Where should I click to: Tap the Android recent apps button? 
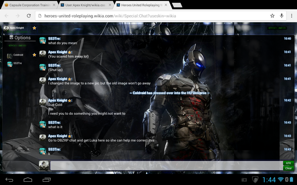46,179
